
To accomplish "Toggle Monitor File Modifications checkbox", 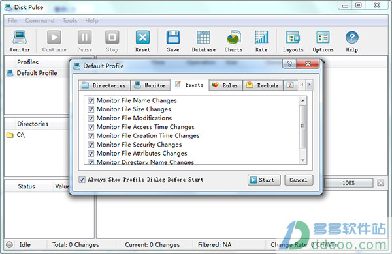I will [x=91, y=118].
